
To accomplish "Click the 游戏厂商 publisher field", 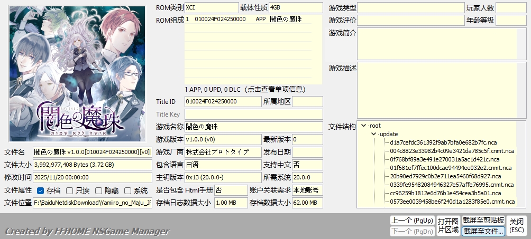I will click(223, 152).
